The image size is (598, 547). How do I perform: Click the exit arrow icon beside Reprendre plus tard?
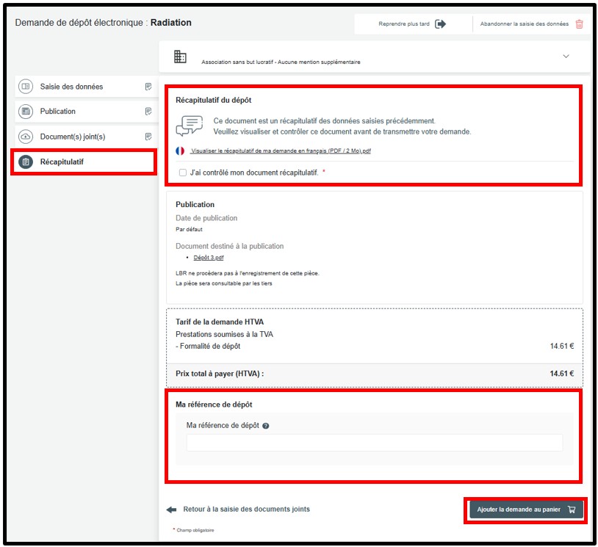[441, 23]
